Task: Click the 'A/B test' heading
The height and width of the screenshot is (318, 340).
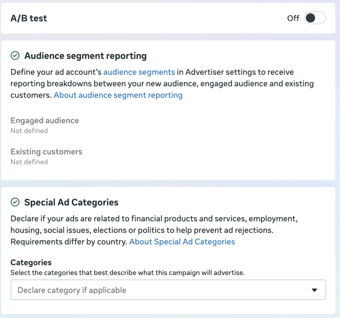Action: [29, 18]
